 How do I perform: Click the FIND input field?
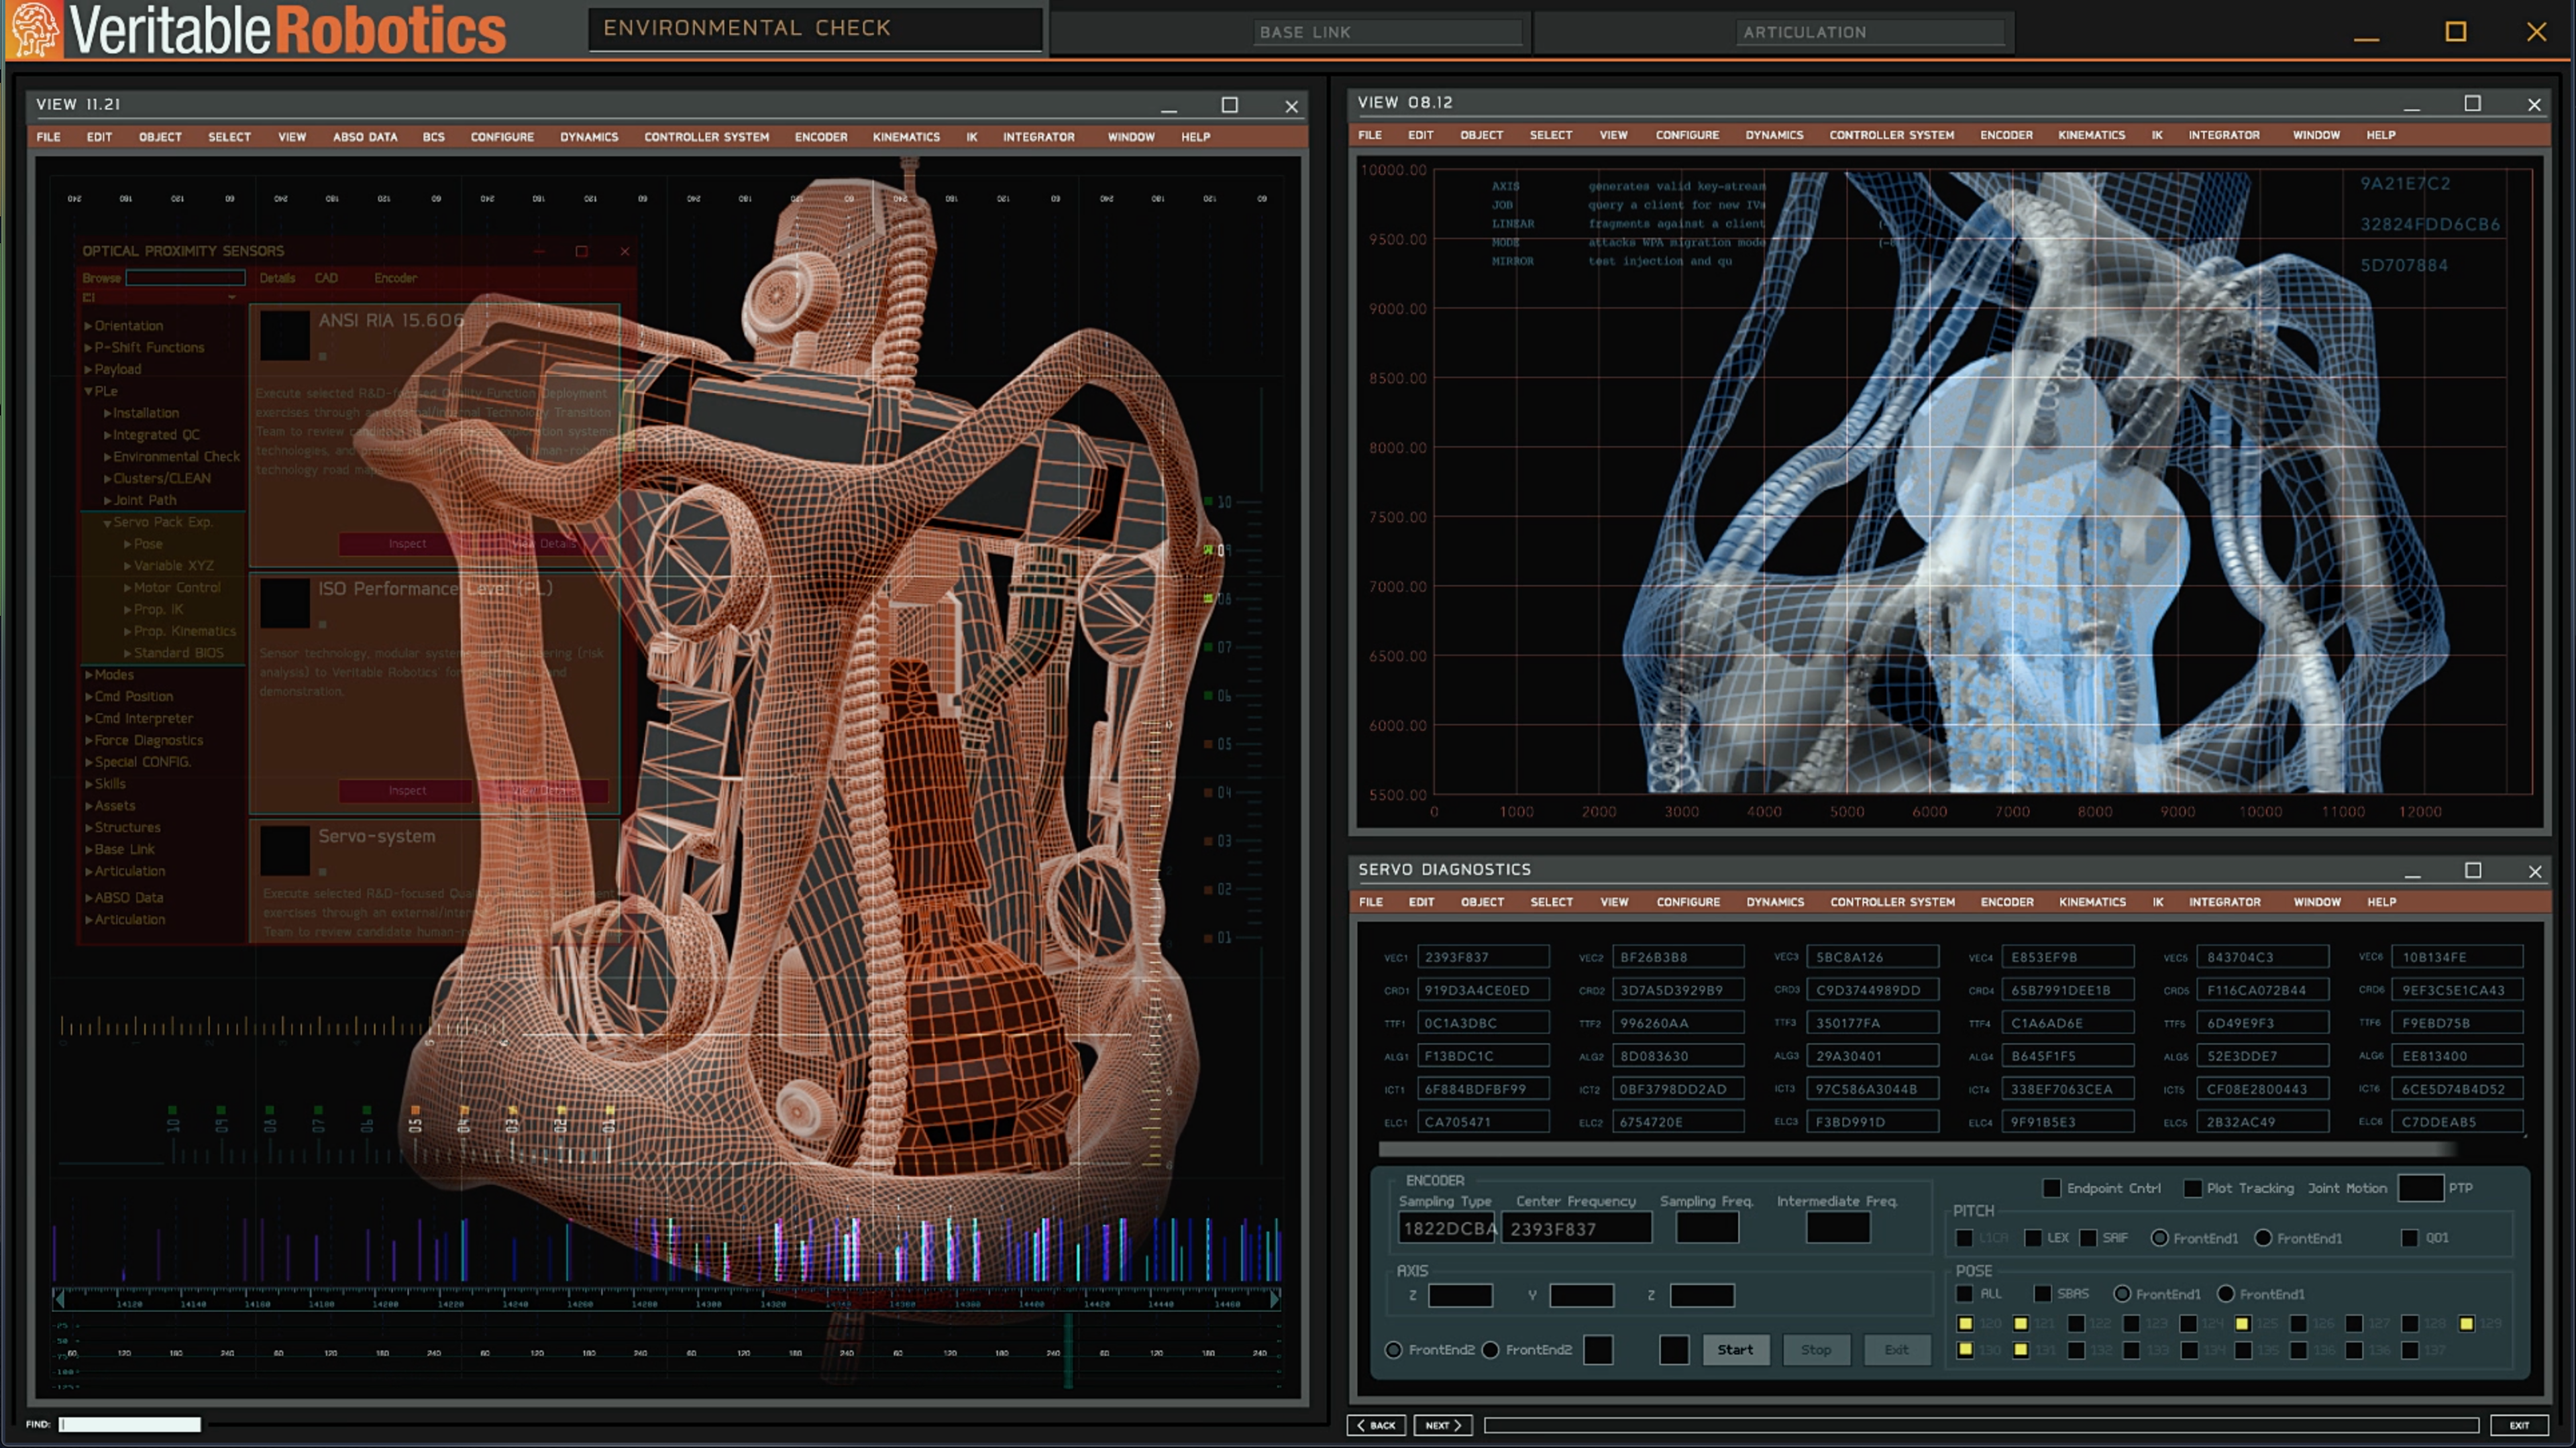click(x=130, y=1424)
